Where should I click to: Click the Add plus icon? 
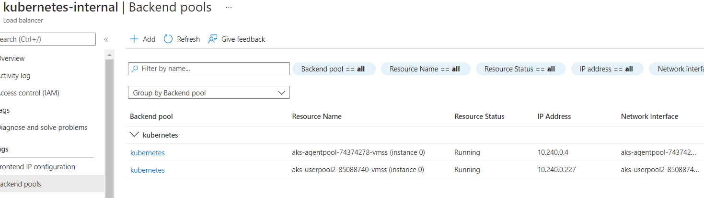134,39
